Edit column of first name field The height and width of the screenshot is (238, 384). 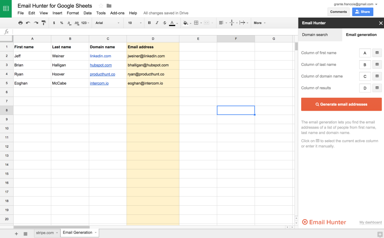[x=365, y=53]
